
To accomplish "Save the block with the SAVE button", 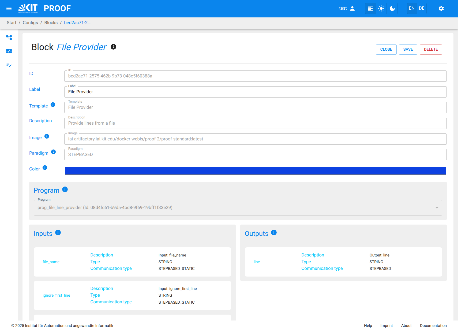I will point(408,49).
